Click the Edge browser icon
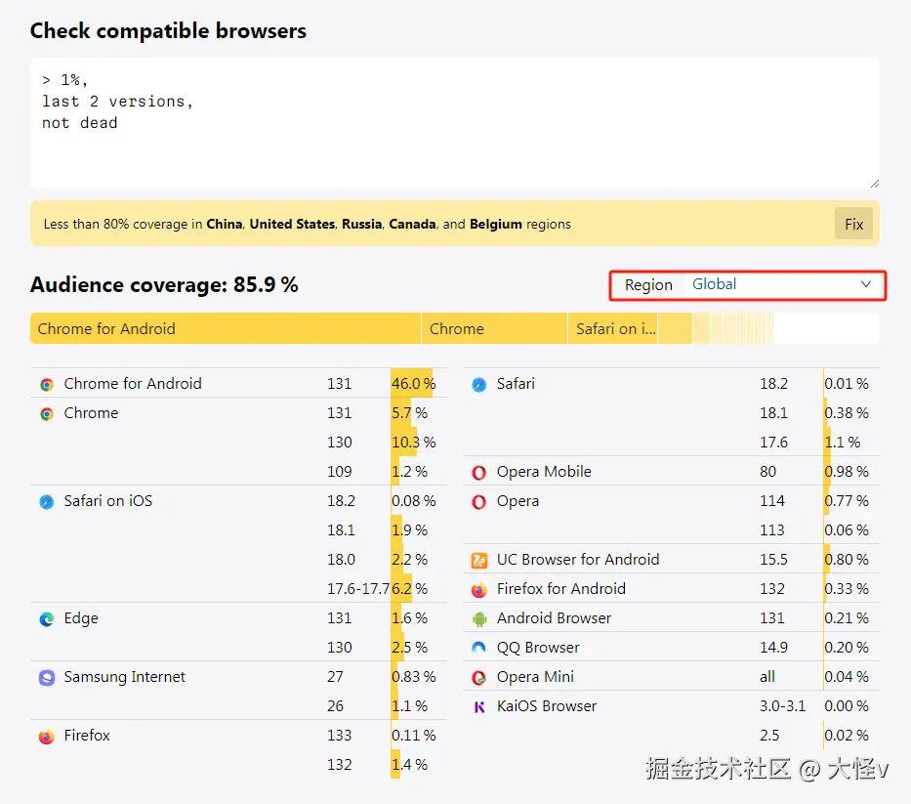The image size is (911, 804). click(47, 619)
